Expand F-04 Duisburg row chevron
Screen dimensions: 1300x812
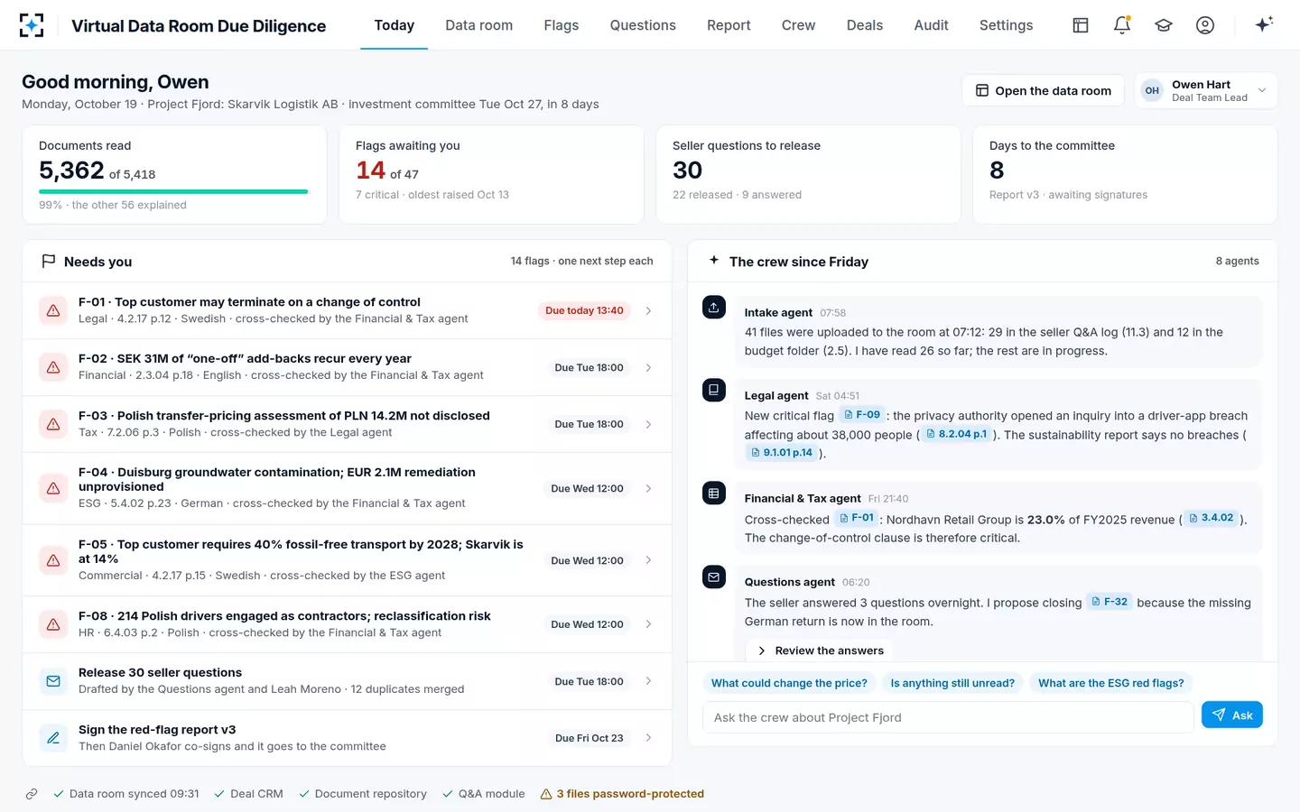coord(648,488)
